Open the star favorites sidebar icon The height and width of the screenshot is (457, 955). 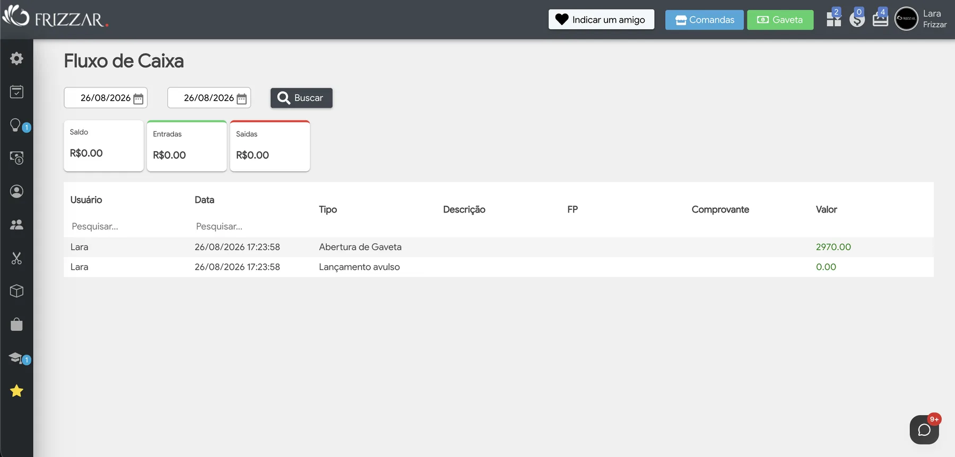click(16, 391)
